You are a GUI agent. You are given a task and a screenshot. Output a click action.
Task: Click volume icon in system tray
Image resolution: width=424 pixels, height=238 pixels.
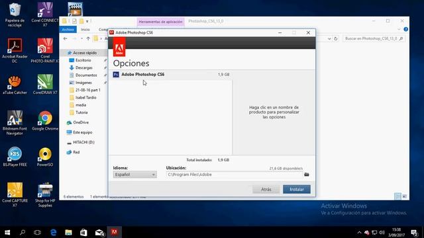pyautogui.click(x=382, y=232)
